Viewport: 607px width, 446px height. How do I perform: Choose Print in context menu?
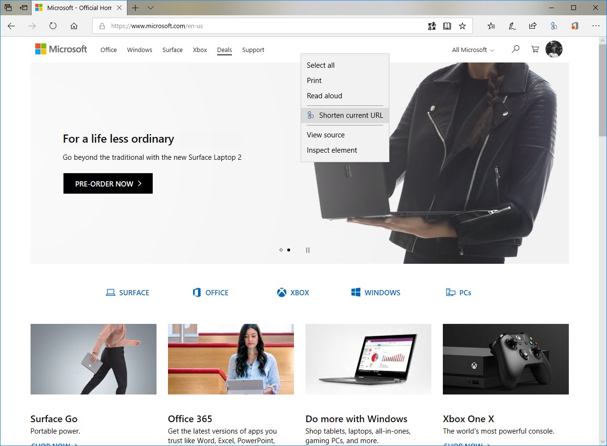point(345,81)
